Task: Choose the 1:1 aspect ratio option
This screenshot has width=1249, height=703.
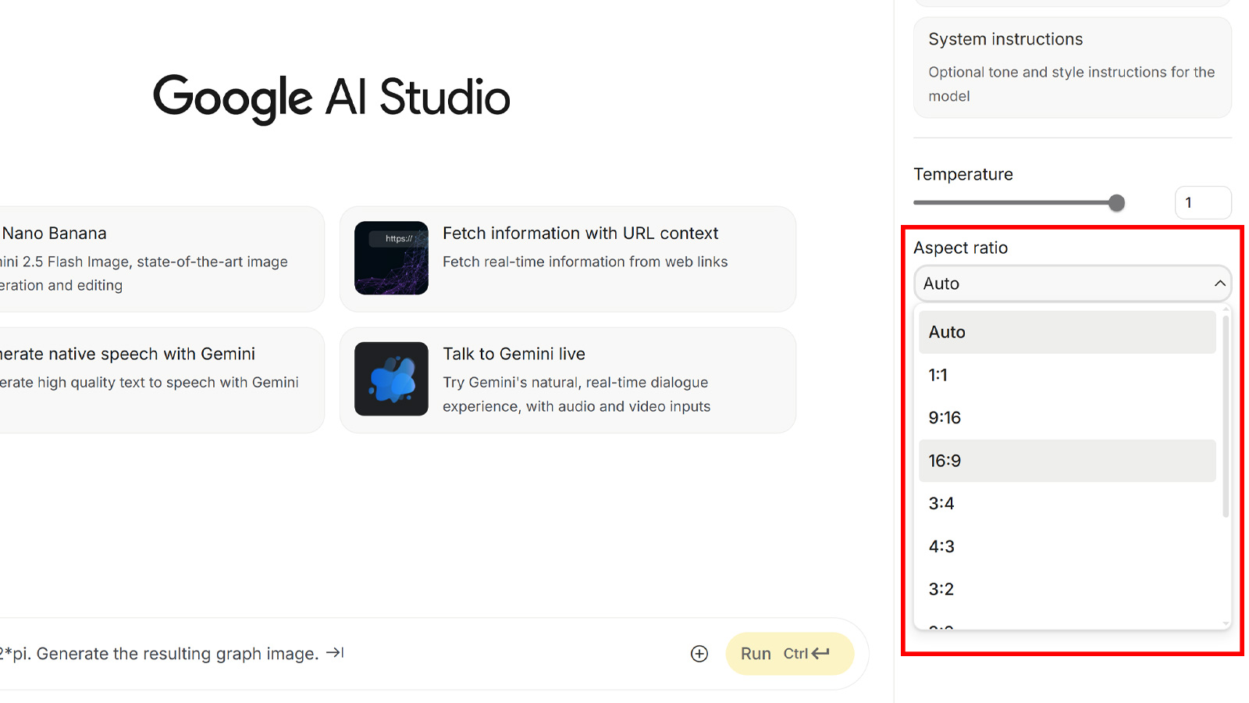Action: tap(1066, 375)
